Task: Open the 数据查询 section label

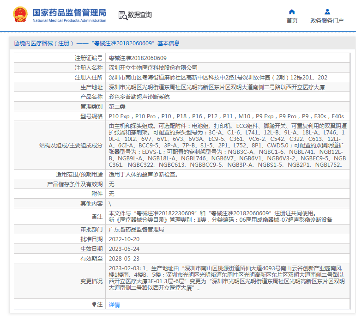Action: click(x=140, y=15)
